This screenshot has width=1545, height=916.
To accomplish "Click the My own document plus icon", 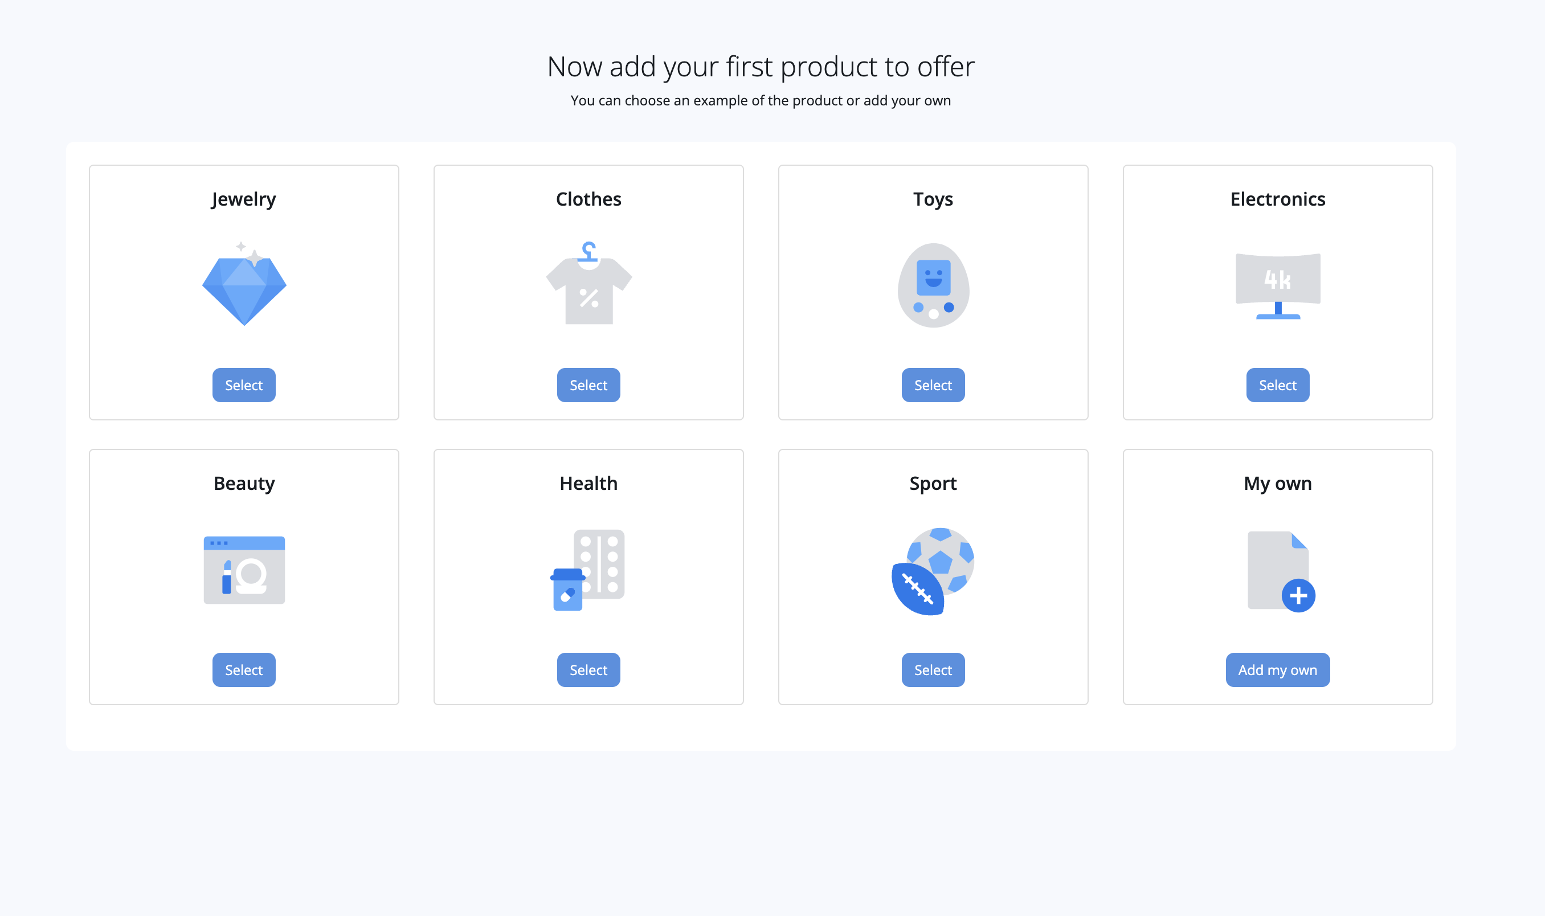I will [x=1280, y=571].
